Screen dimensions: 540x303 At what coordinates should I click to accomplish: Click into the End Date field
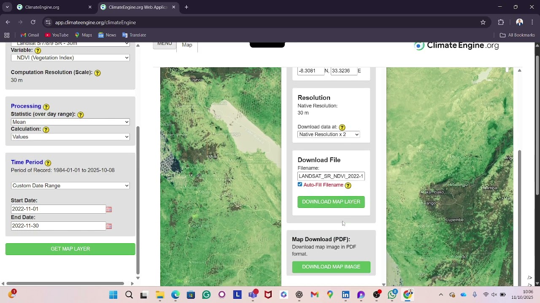58,226
